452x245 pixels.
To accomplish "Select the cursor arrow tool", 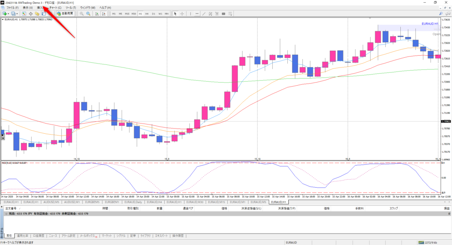I will [175, 14].
